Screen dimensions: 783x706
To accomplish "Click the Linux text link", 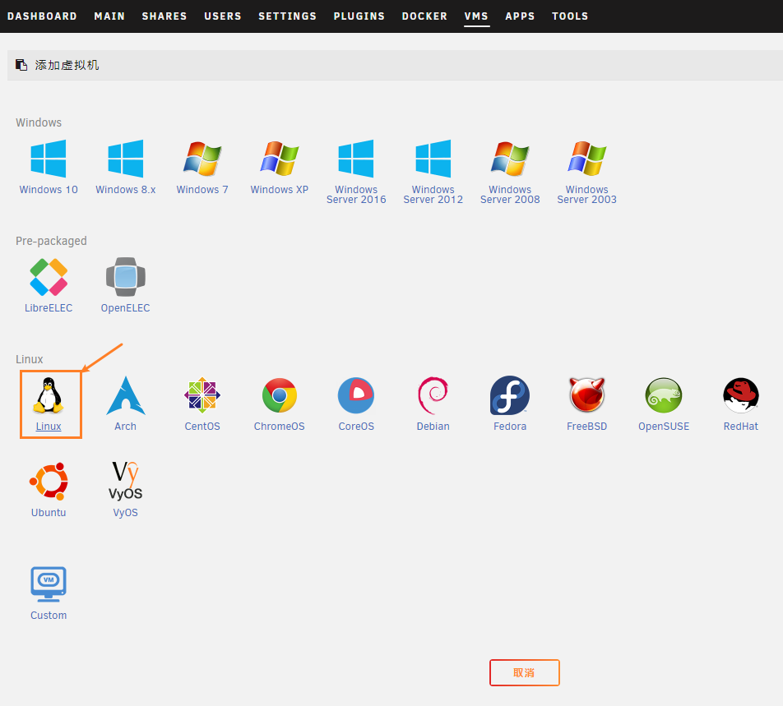I will point(49,426).
